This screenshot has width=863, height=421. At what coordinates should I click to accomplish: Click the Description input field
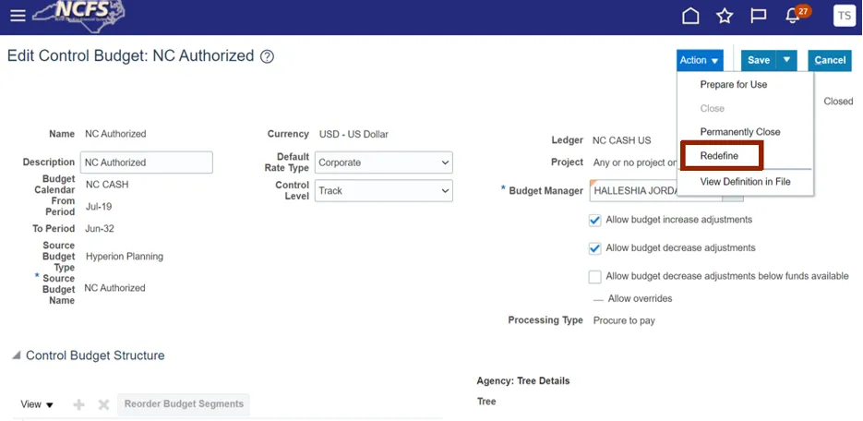147,162
